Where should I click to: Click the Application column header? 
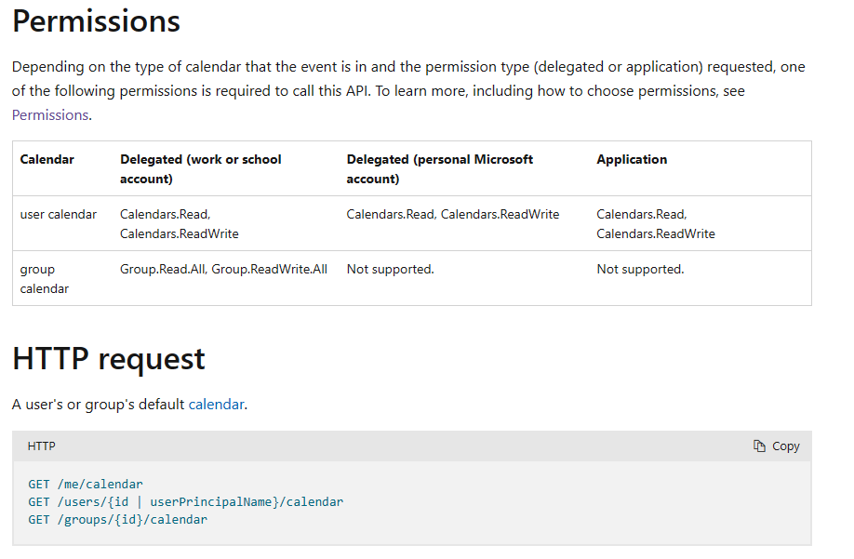(x=632, y=160)
